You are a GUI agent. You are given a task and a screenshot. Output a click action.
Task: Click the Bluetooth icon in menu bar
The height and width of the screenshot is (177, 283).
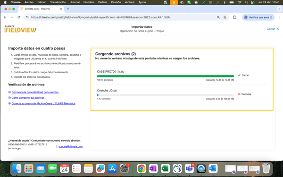pos(225,2)
